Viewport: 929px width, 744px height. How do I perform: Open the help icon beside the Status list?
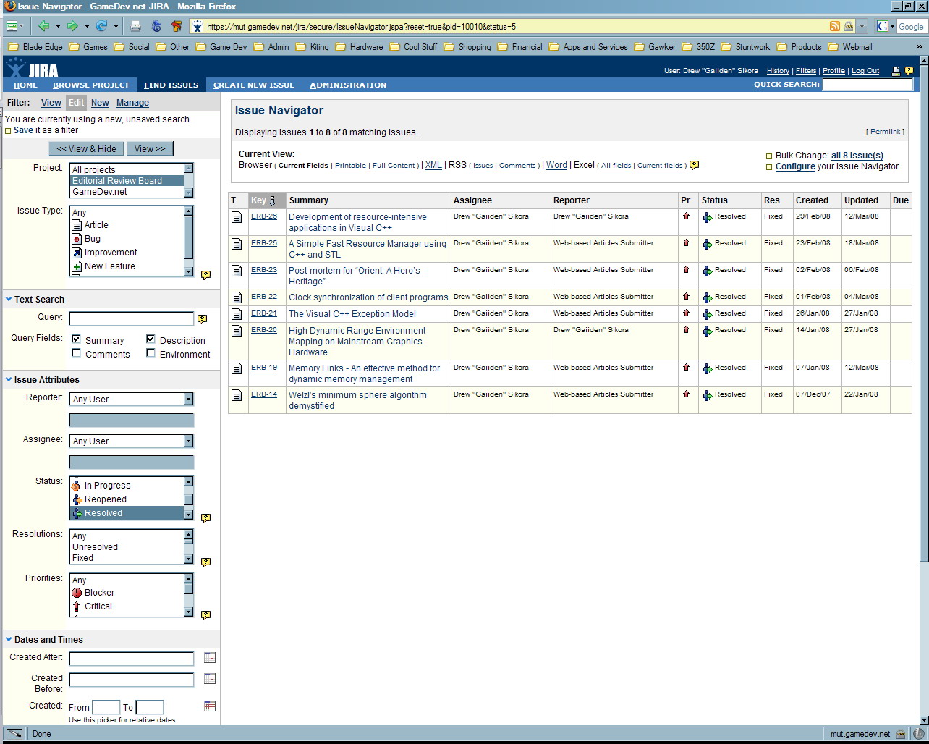click(205, 518)
